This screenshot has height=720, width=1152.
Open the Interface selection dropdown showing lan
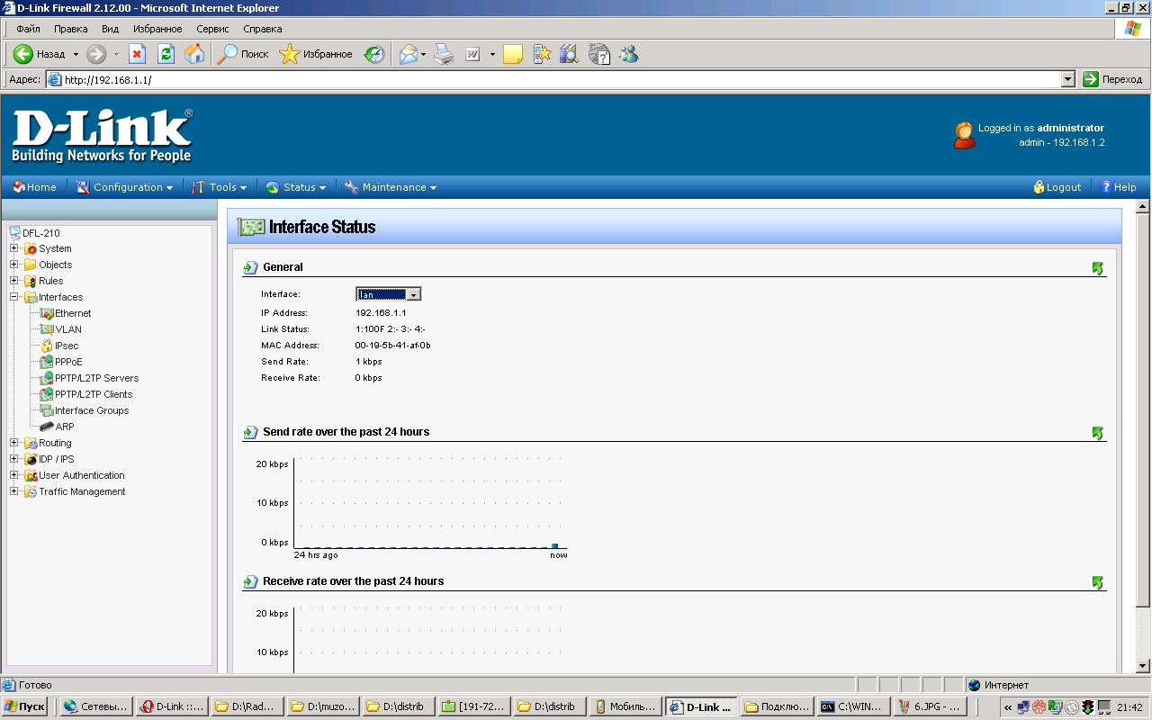388,294
